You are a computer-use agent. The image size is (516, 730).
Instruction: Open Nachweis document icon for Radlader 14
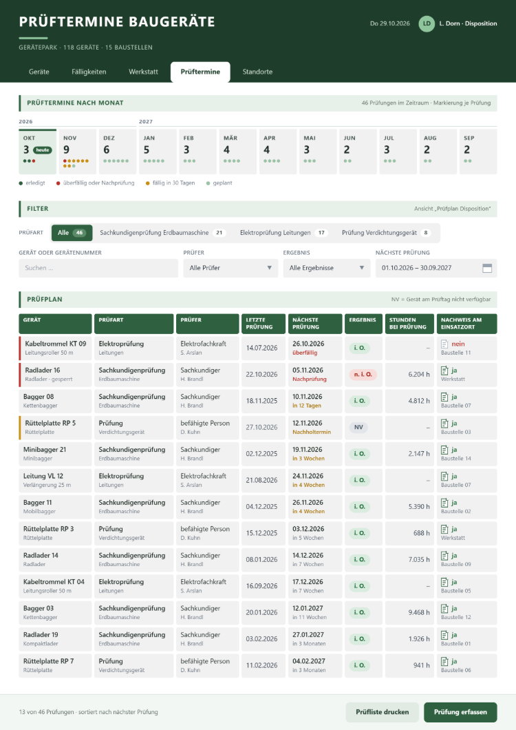(x=444, y=556)
